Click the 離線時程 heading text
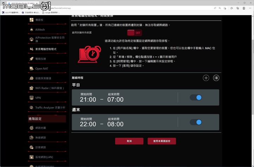 78,78
